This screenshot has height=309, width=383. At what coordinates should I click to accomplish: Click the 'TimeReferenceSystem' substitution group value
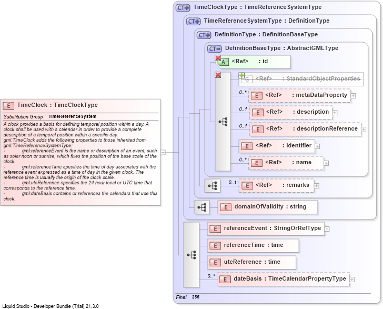72,116
